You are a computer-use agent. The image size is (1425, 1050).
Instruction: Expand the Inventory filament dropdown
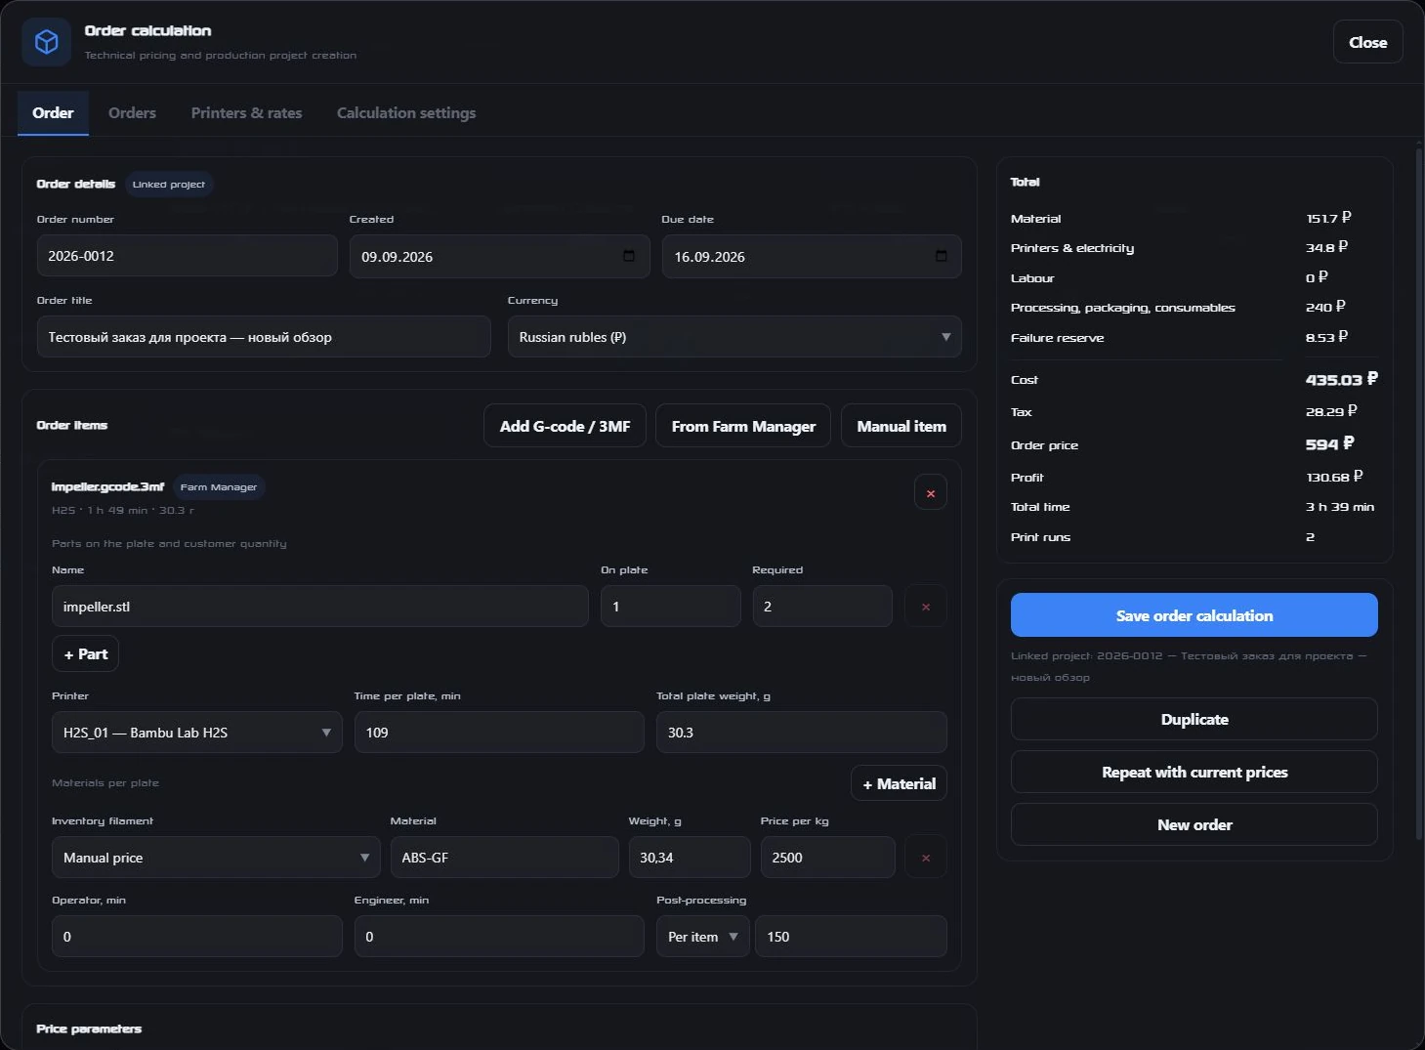[x=216, y=858]
